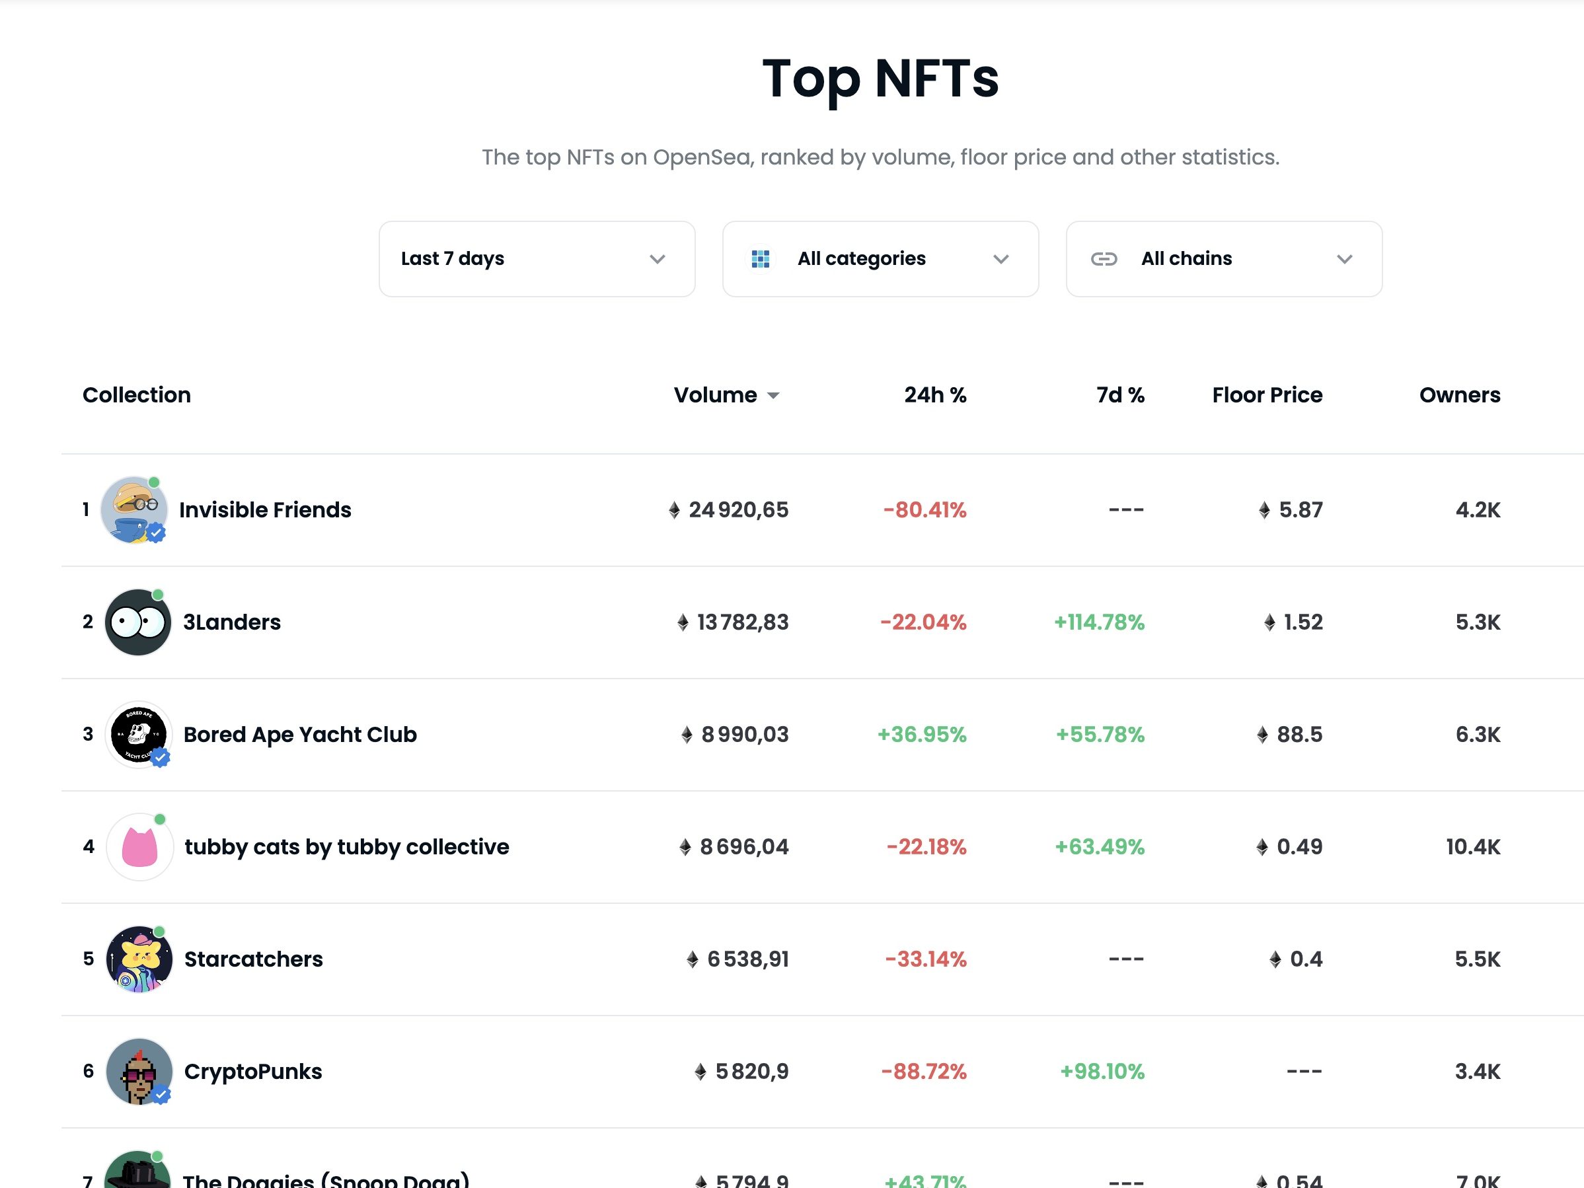Click the chain link icon

coord(1104,258)
